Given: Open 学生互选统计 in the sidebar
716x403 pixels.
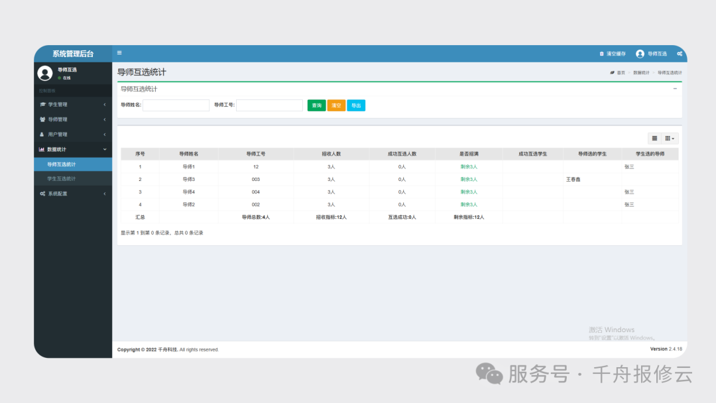Looking at the screenshot, I should pos(61,179).
